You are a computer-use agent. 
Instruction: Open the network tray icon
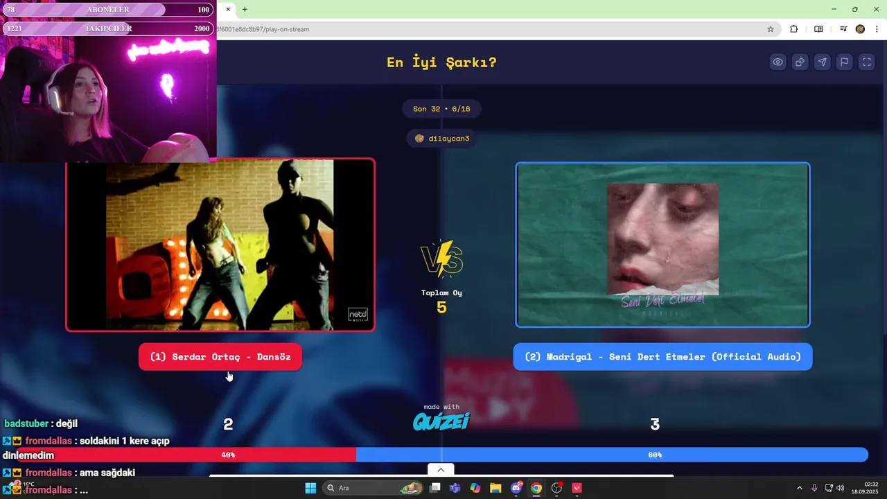(829, 488)
